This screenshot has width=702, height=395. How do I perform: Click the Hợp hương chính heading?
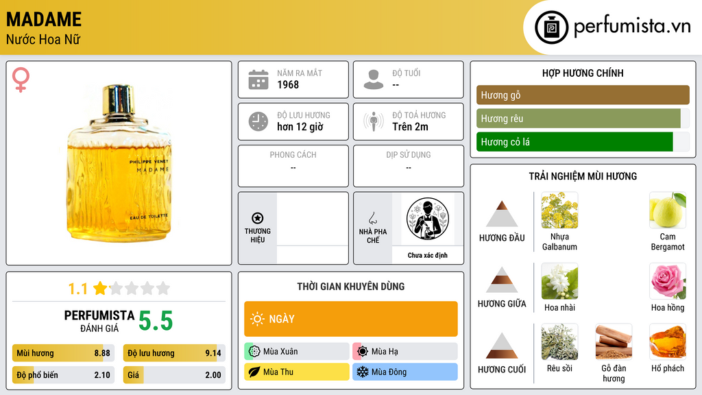583,73
